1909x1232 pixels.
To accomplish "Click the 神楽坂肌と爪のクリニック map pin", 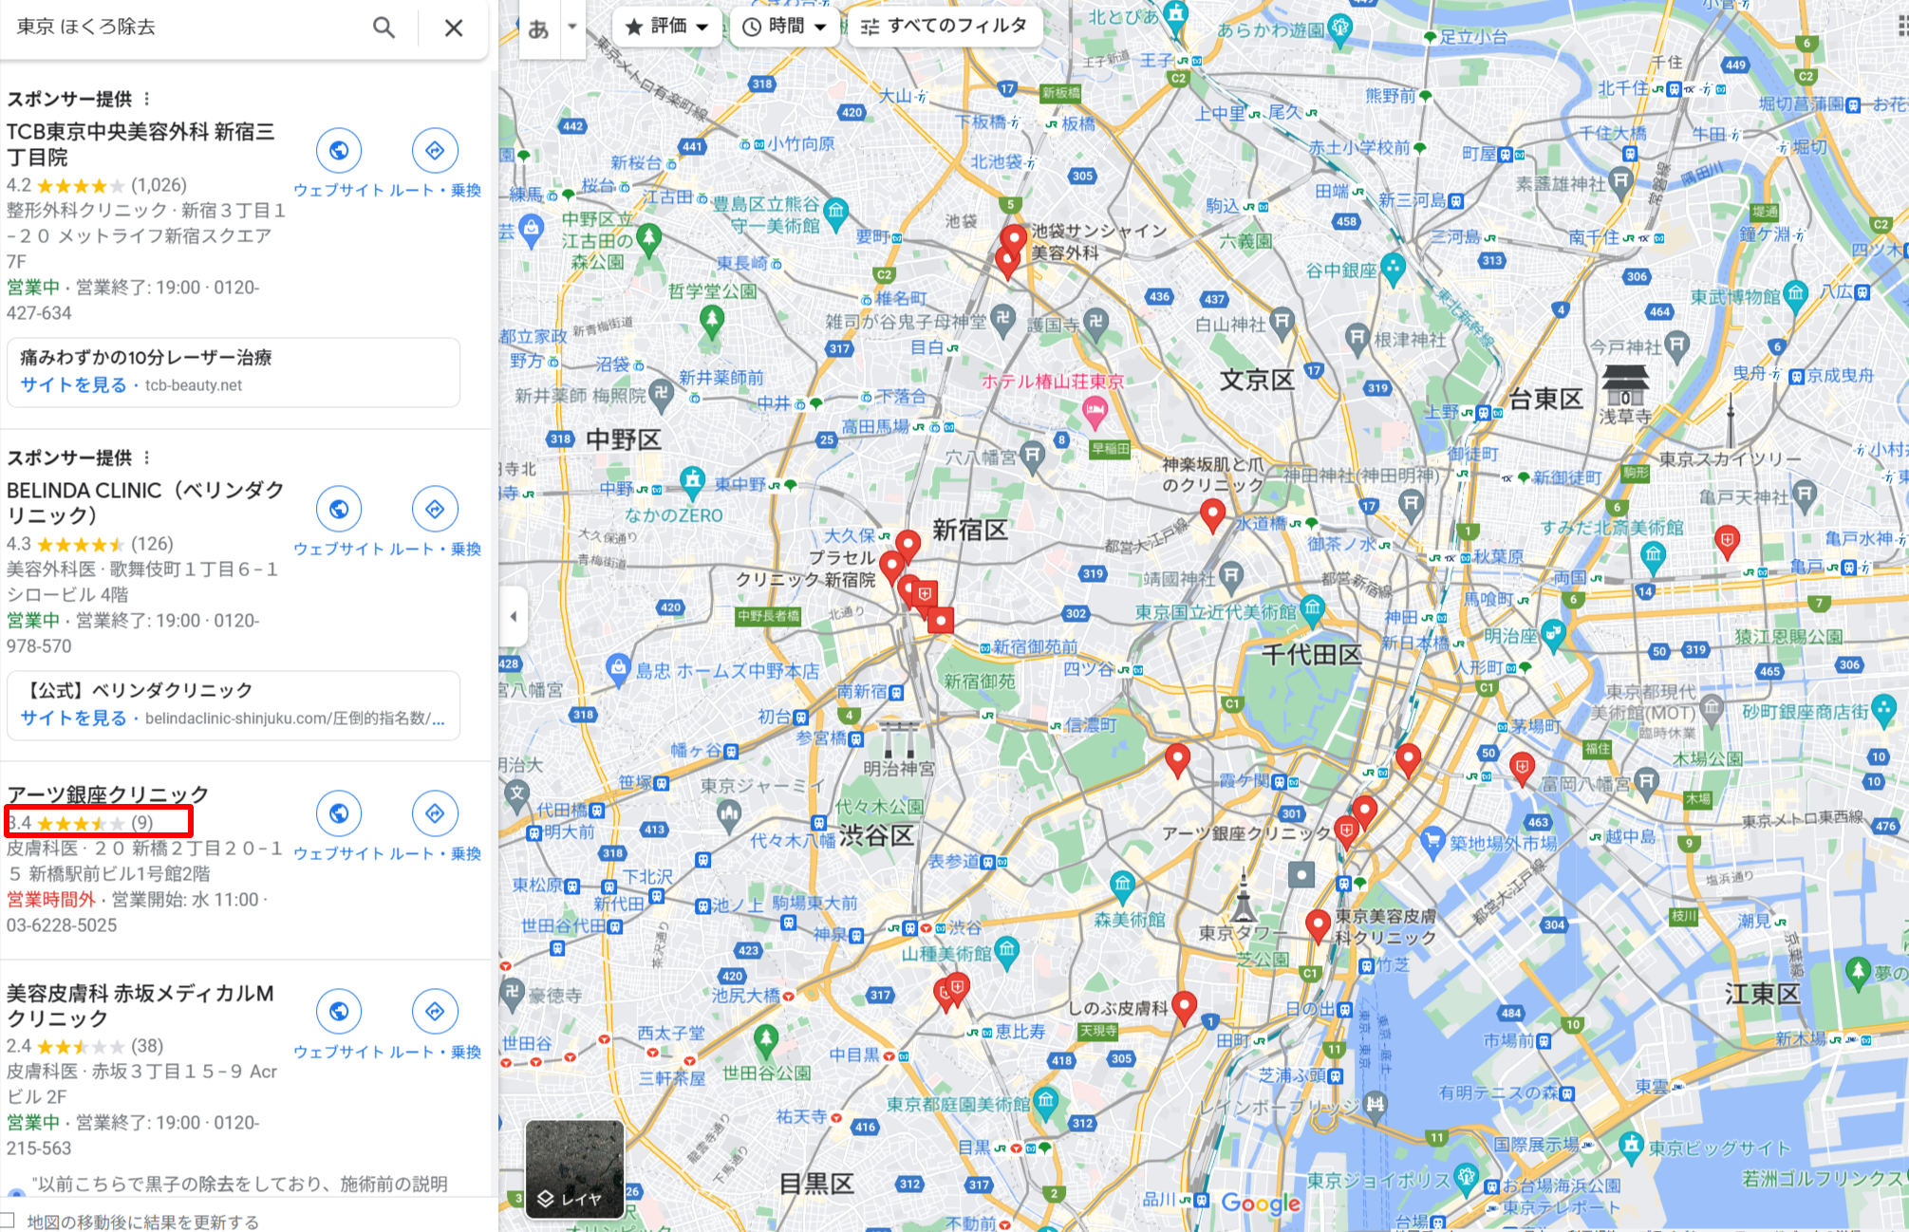I will (x=1212, y=513).
